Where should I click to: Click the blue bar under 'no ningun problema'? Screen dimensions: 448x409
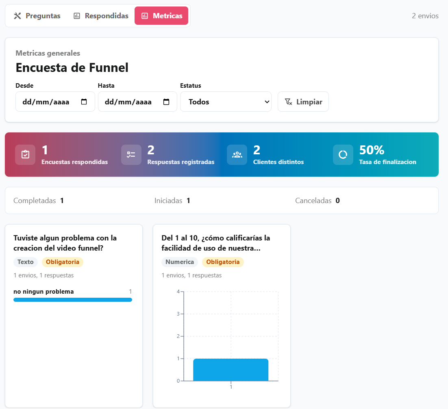click(x=73, y=300)
